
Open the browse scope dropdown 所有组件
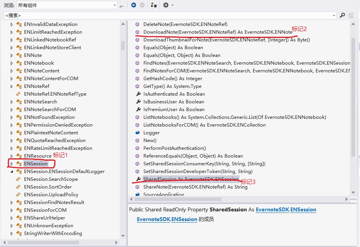67,5
